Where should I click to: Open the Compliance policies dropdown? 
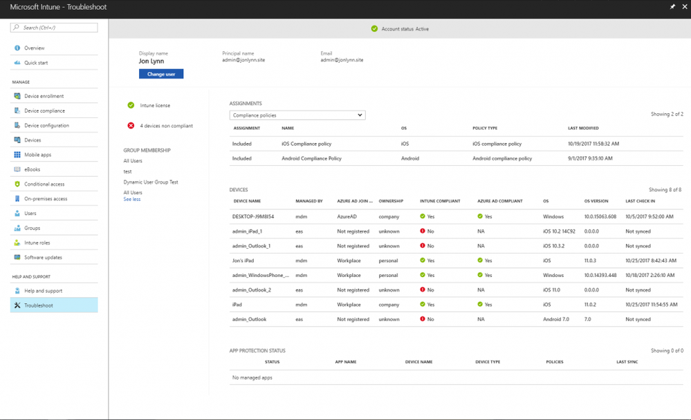(x=297, y=115)
